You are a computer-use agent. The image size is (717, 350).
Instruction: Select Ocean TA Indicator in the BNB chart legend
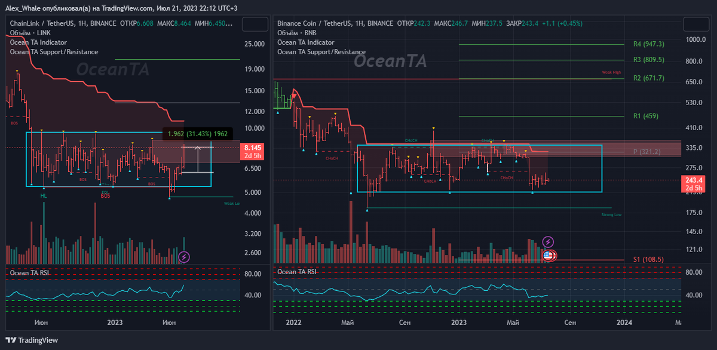pos(306,42)
